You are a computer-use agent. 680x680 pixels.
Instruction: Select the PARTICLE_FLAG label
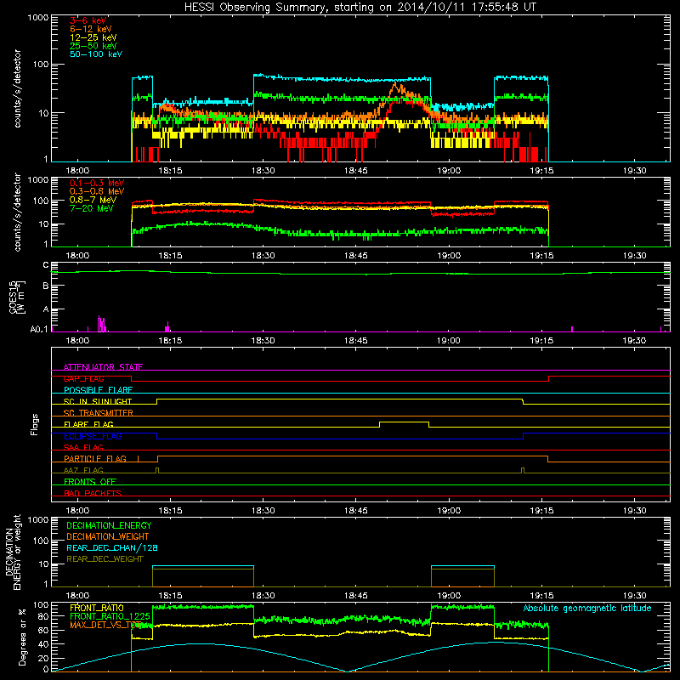click(x=95, y=459)
